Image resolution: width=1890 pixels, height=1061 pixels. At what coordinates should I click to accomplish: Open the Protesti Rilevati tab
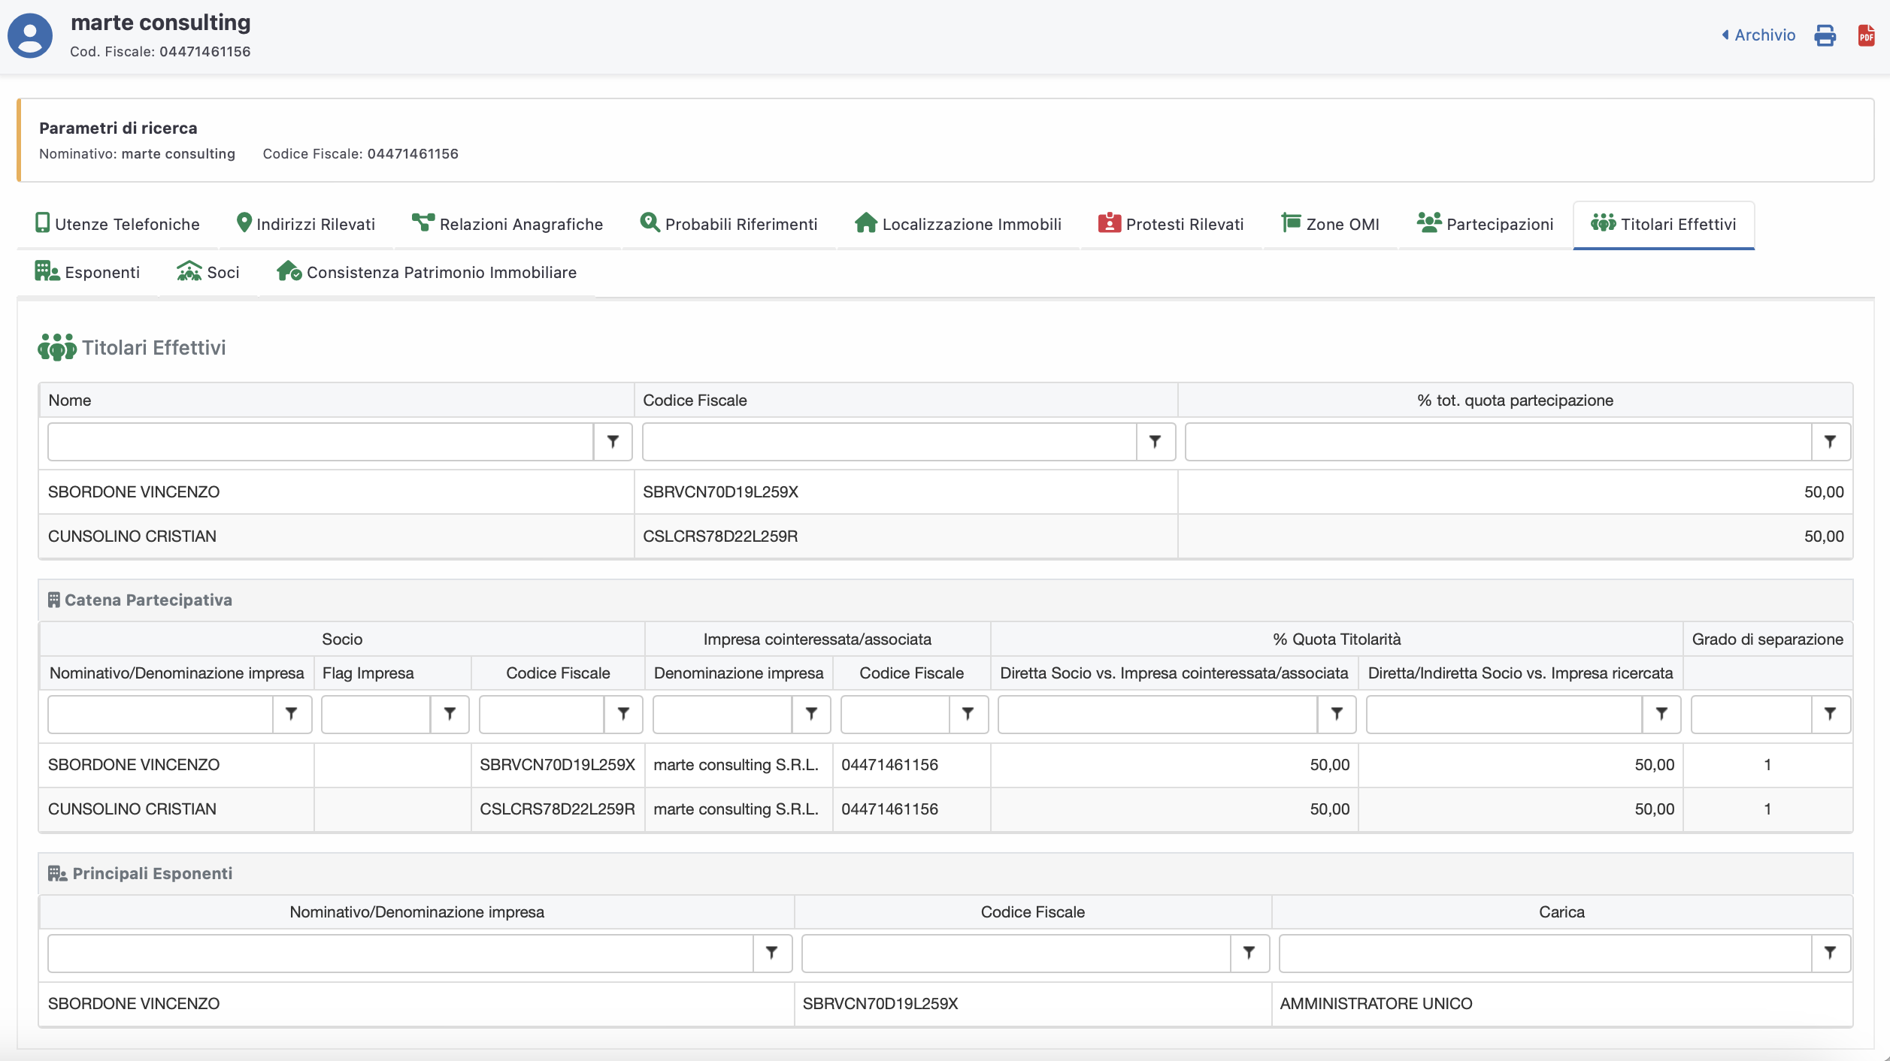(x=1171, y=224)
